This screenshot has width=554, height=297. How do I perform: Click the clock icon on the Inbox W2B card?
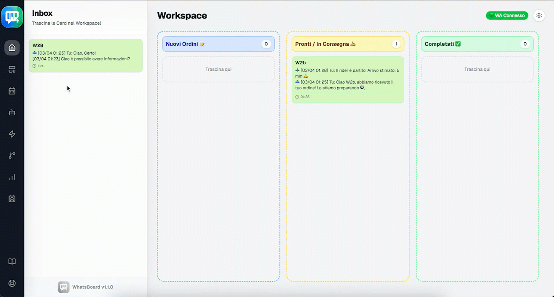pos(34,66)
